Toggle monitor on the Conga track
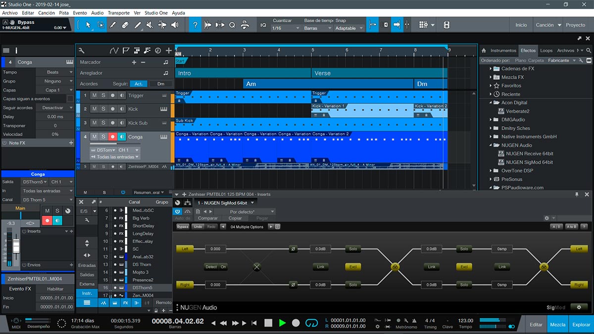This screenshot has height=334, width=594. click(x=121, y=137)
